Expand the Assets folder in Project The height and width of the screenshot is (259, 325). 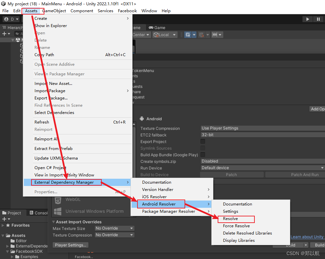[x=3, y=236]
